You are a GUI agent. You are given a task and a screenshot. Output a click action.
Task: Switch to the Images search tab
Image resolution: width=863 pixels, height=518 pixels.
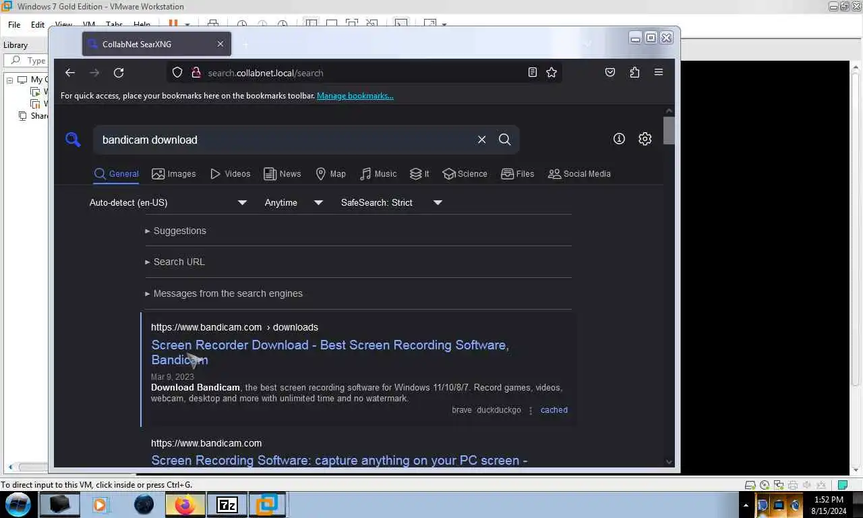click(174, 173)
